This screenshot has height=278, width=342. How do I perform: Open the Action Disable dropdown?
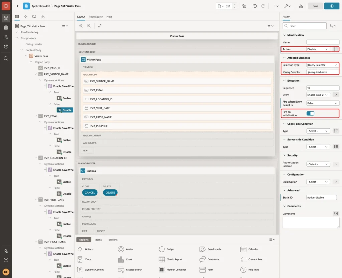pyautogui.click(x=318, y=49)
